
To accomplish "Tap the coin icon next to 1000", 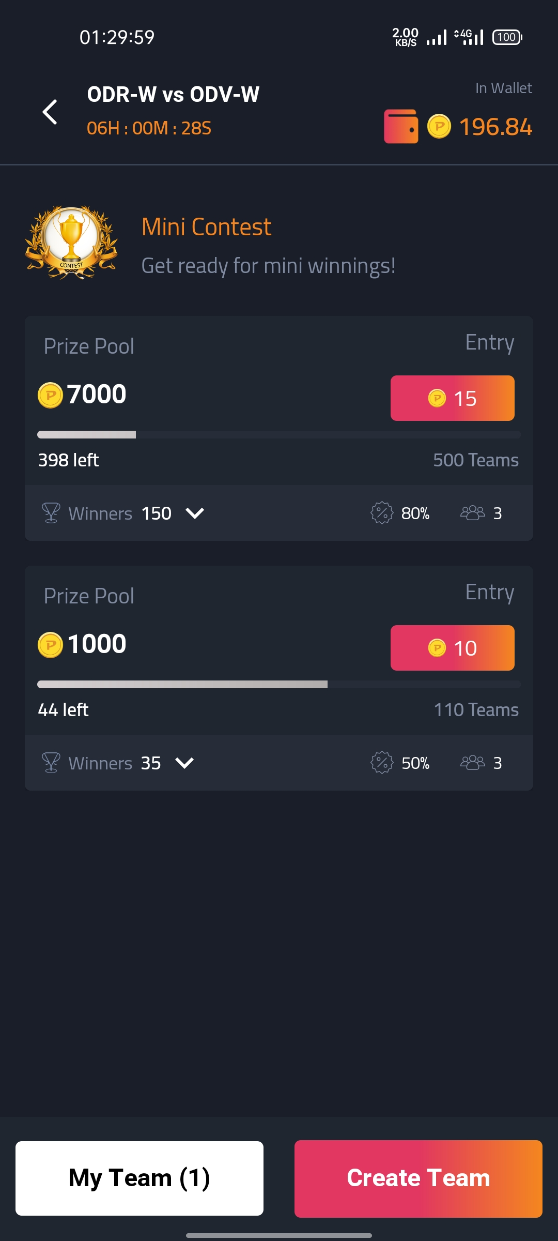I will [x=51, y=645].
